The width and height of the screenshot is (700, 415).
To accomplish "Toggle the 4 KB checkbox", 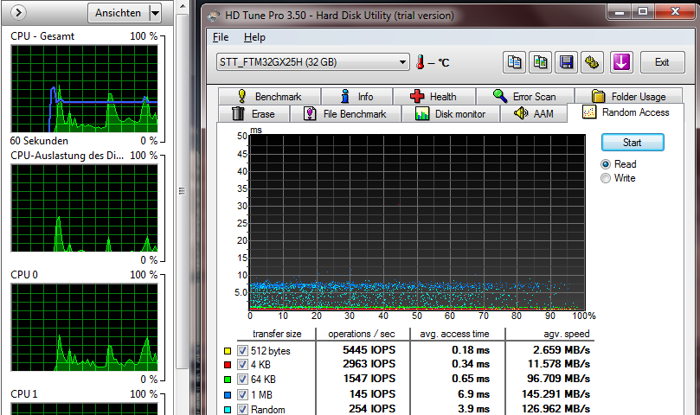I will click(242, 365).
